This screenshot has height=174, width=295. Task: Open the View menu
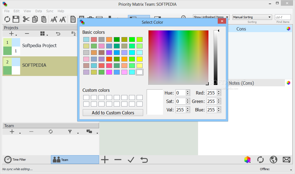pyautogui.click(x=27, y=11)
